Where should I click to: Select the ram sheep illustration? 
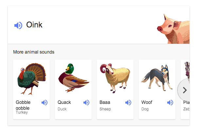coord(115,78)
